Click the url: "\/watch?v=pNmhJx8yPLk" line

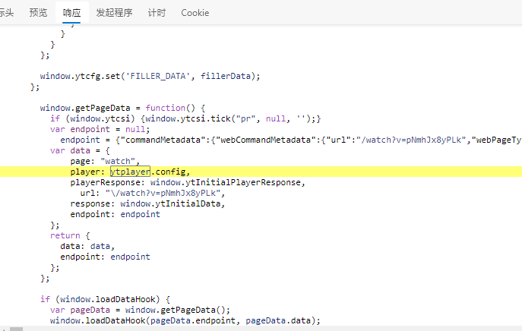(153, 194)
